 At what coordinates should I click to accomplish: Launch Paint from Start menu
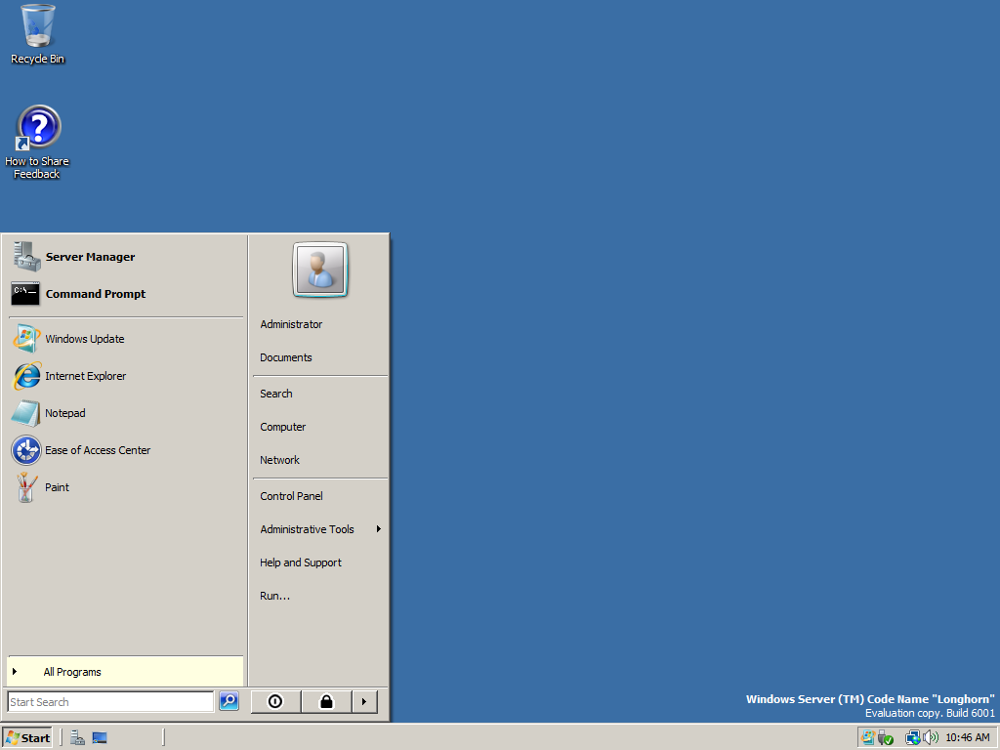pyautogui.click(x=57, y=487)
